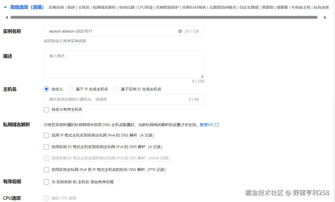
Task: Enable 有序后缀 checkbox for names
Action: pos(46,182)
